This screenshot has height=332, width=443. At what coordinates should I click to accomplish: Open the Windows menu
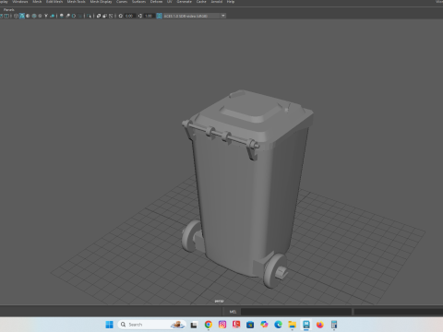(20, 2)
